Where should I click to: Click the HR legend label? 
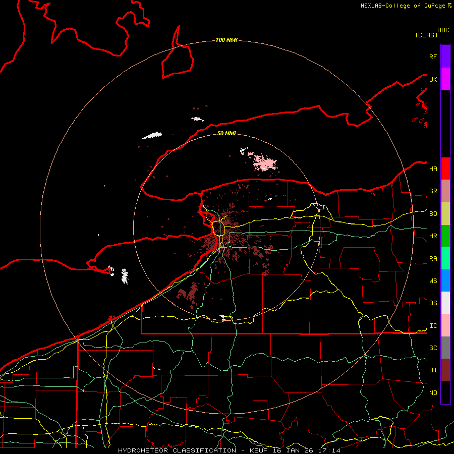[x=433, y=236]
